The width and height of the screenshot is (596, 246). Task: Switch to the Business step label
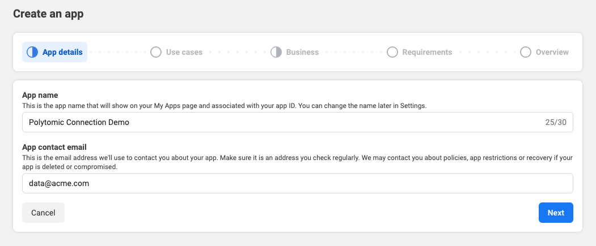[x=302, y=52]
